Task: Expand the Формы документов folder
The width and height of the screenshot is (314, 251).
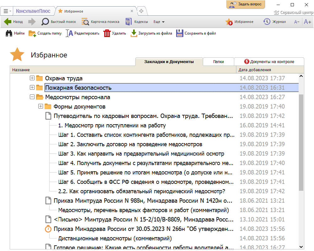Action: [41, 106]
